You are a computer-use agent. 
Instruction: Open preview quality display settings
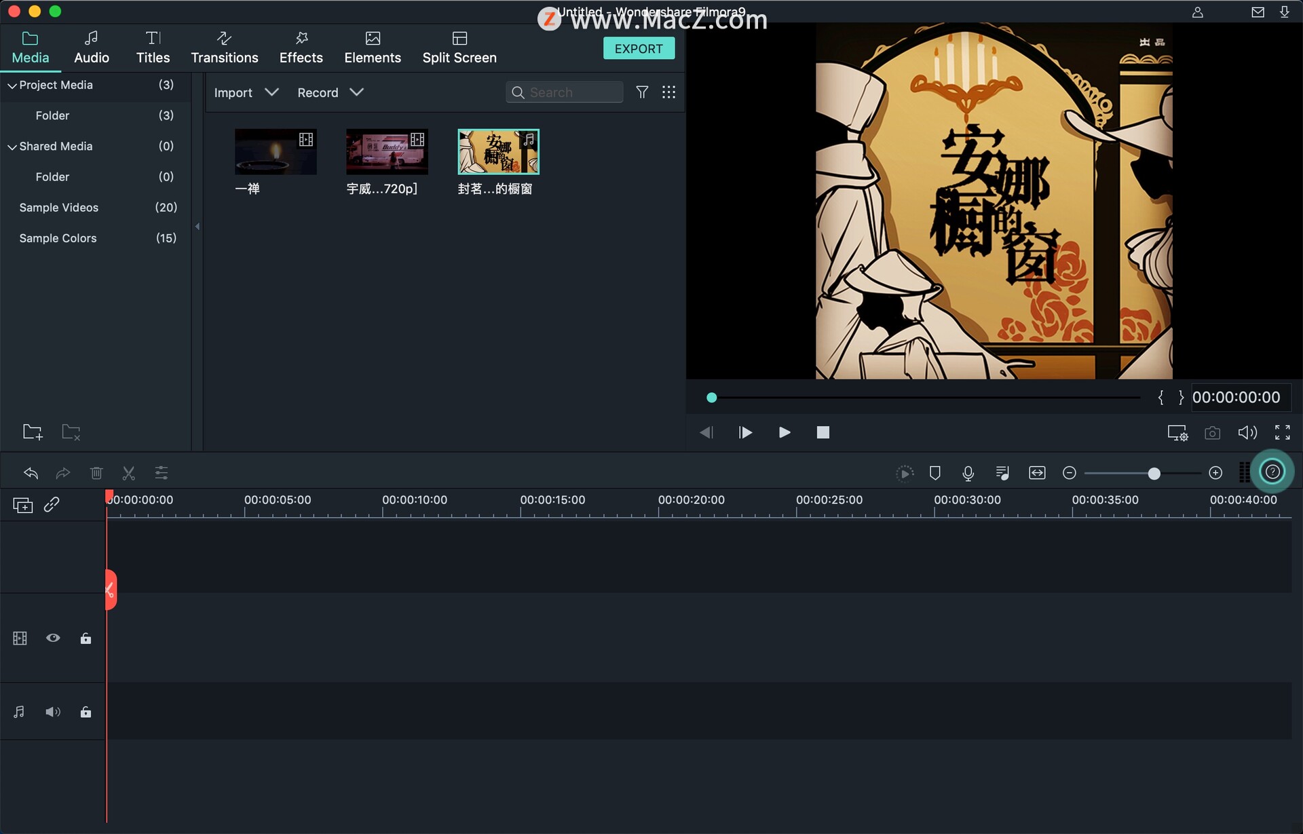1177,433
